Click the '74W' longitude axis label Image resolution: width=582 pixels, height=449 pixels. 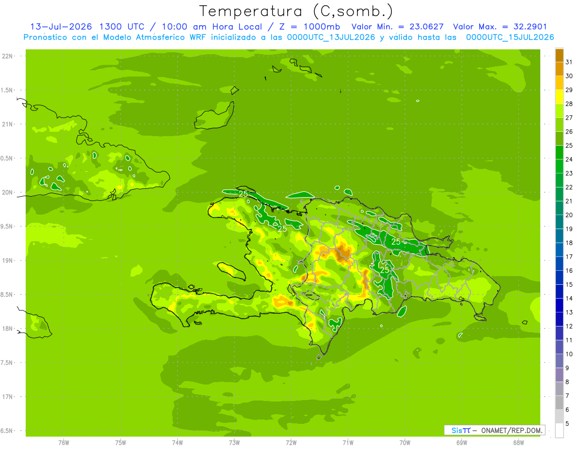coord(178,443)
